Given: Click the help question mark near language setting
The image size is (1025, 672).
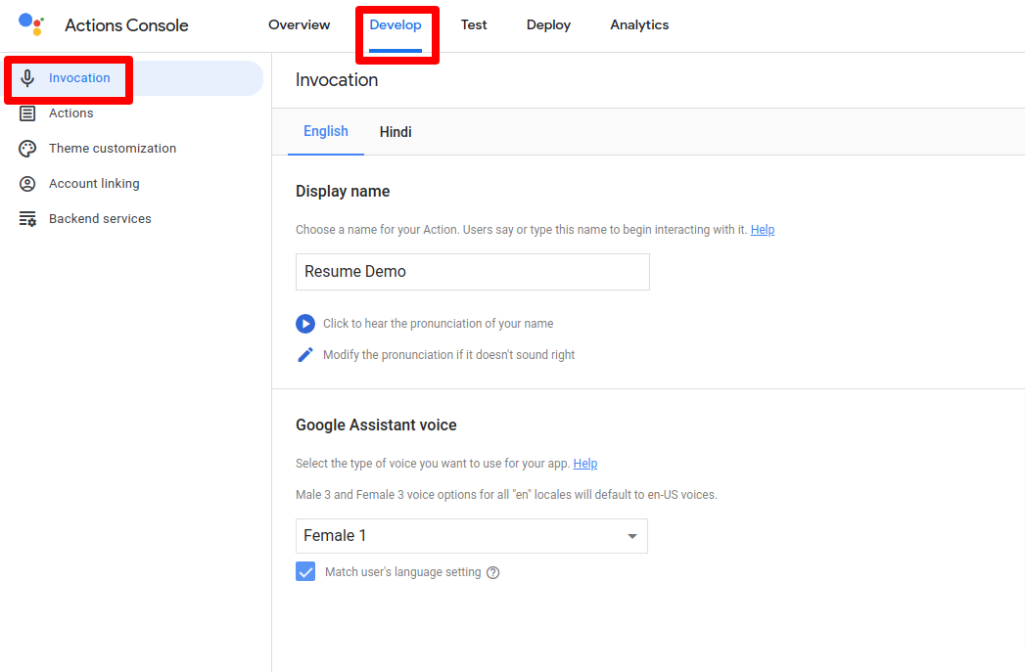Looking at the screenshot, I should click(x=492, y=571).
